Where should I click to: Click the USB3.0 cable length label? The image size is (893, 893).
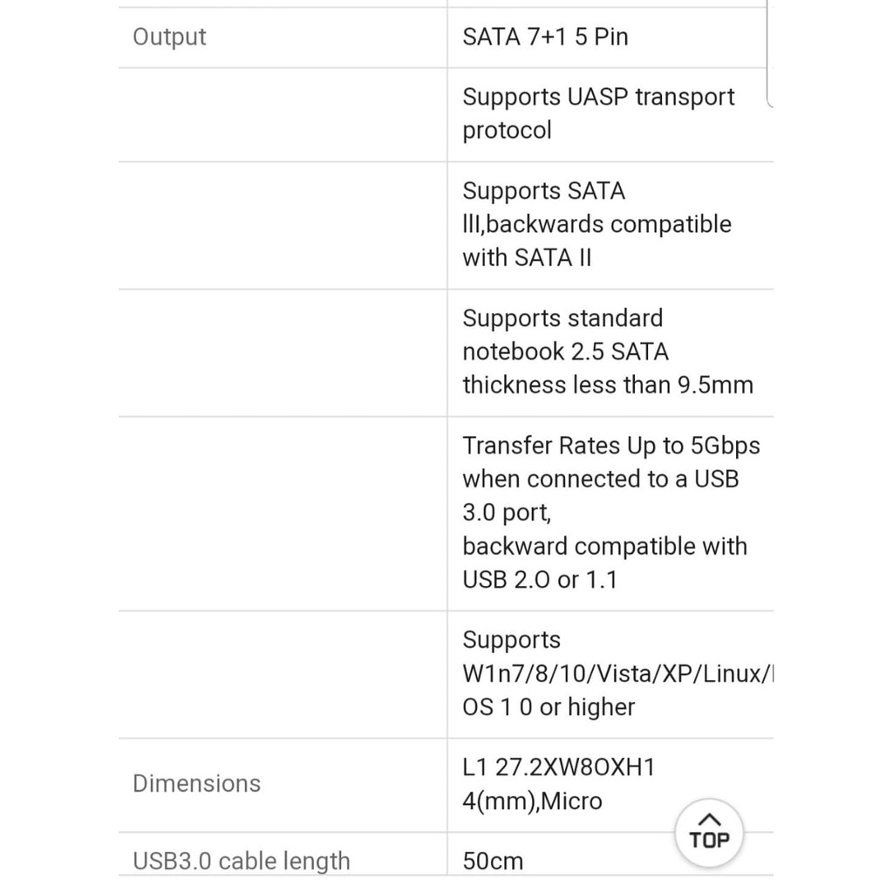click(x=241, y=861)
